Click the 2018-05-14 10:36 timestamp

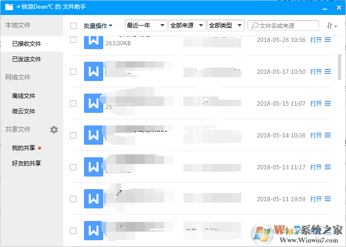(281, 135)
